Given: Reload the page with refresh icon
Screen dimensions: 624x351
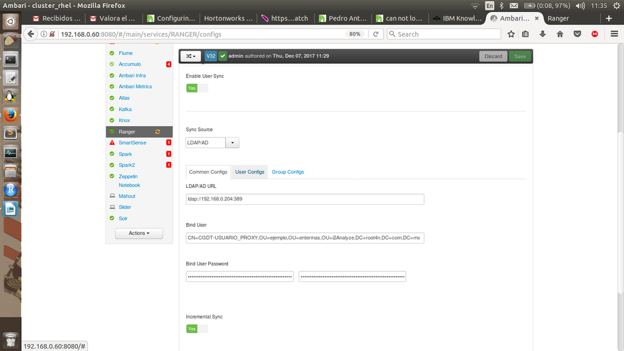Looking at the screenshot, I should pos(375,34).
